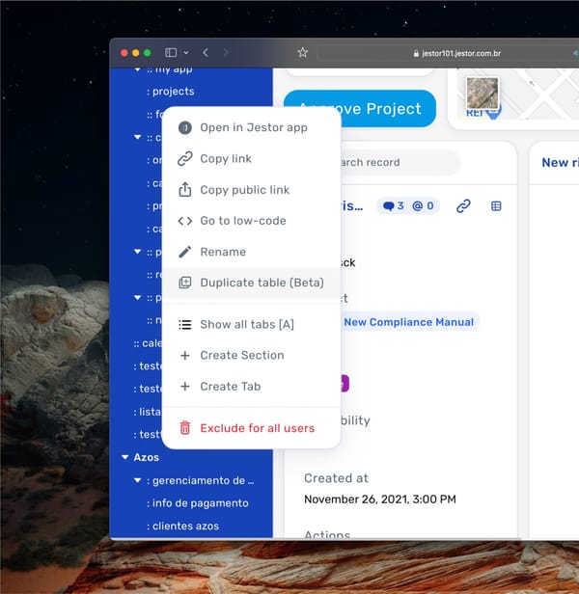Click the red trash icon in context menu

[x=185, y=428]
